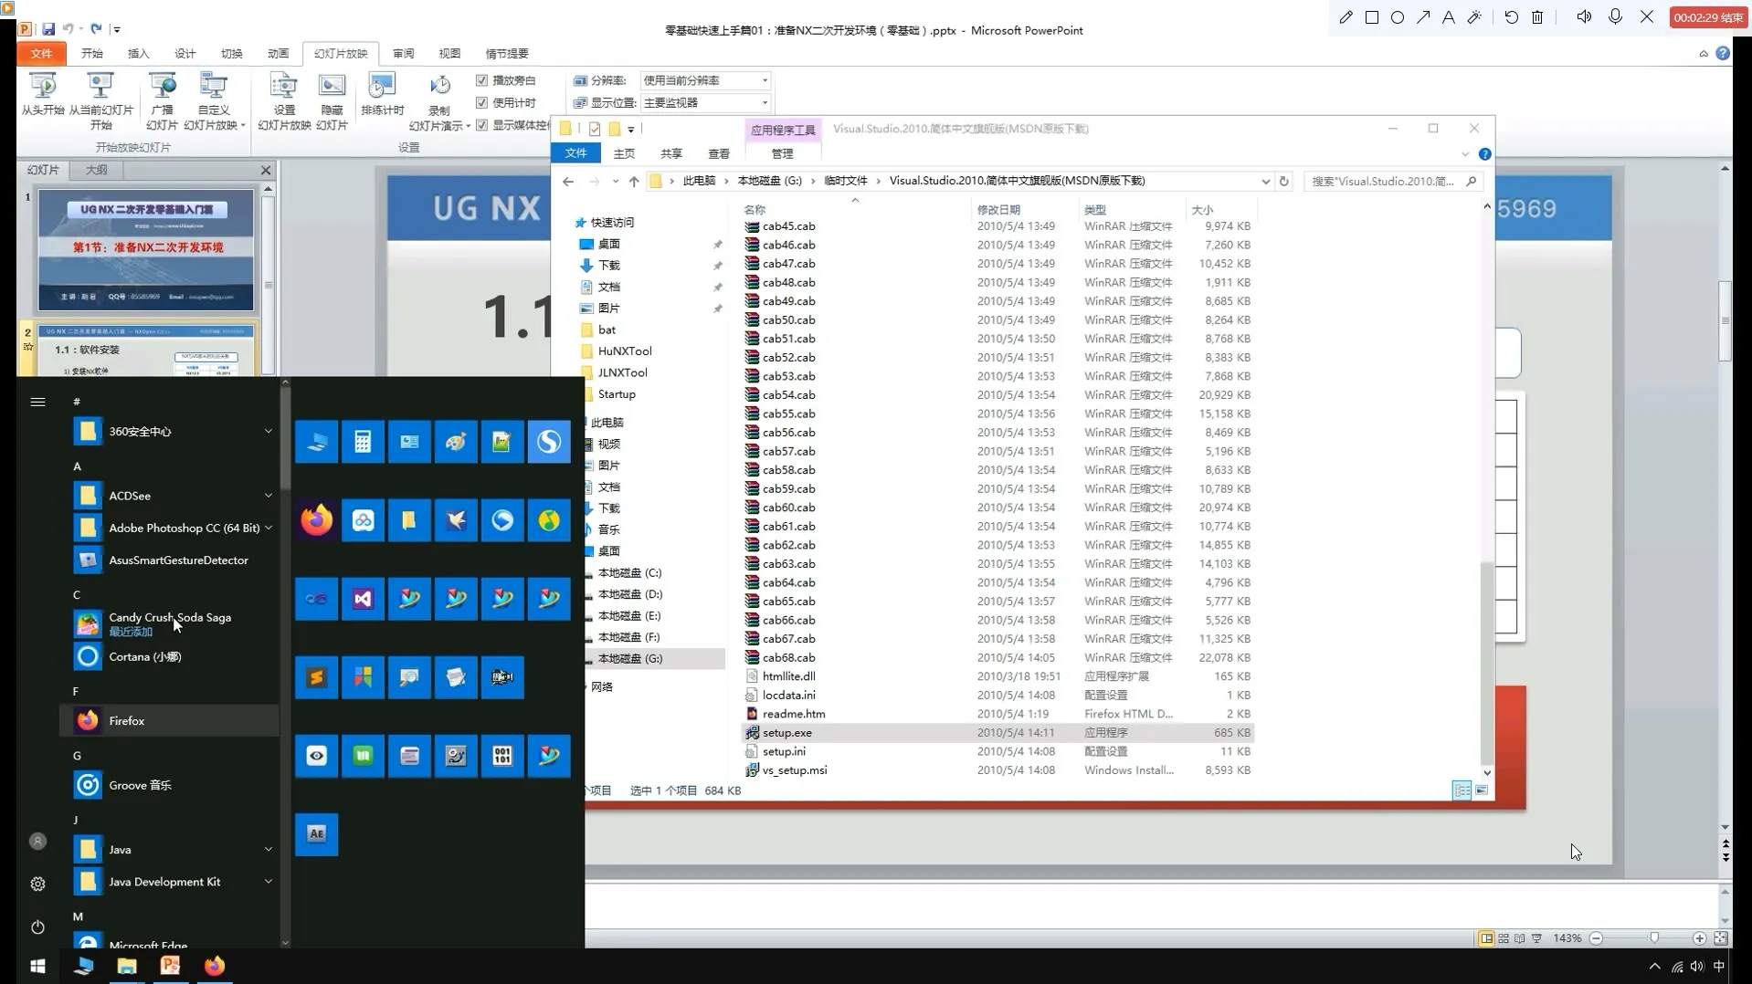
Task: Click the 广播幻灯片 broadcast icon
Action: (x=163, y=94)
